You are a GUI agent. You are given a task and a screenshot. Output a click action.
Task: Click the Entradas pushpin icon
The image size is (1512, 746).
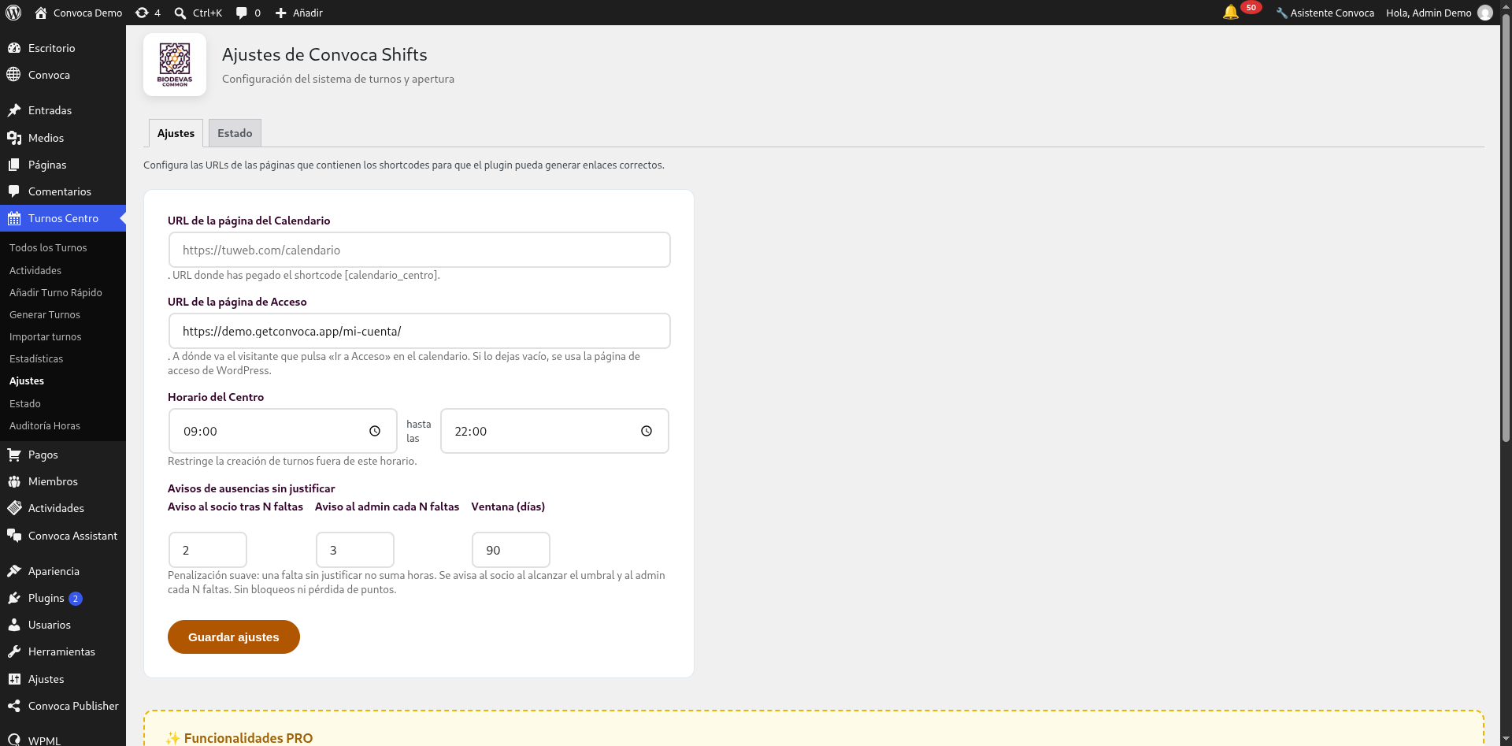pos(14,110)
